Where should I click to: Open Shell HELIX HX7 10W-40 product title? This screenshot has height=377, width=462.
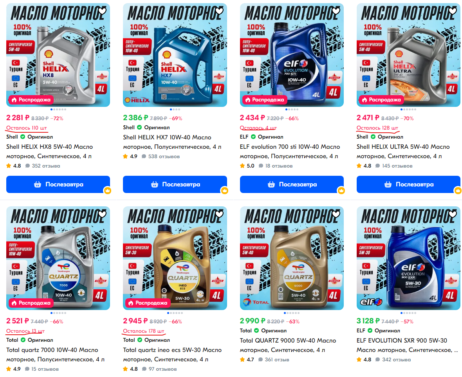click(x=172, y=142)
